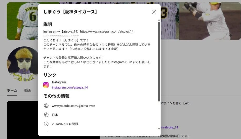This screenshot has height=139, width=241.
Task: Close the channel about dialog
Action: coord(154,12)
